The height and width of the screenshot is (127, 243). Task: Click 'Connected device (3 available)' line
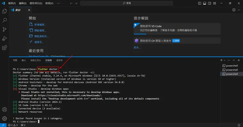pyautogui.click(x=39, y=108)
